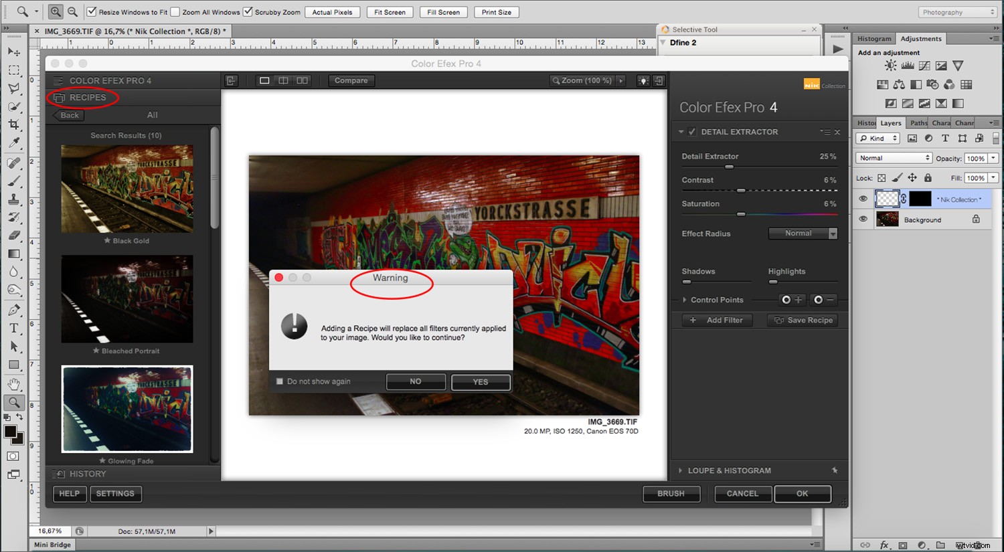Viewport: 1004px width, 552px height.
Task: Choose the single image preview layout
Action: pos(264,80)
